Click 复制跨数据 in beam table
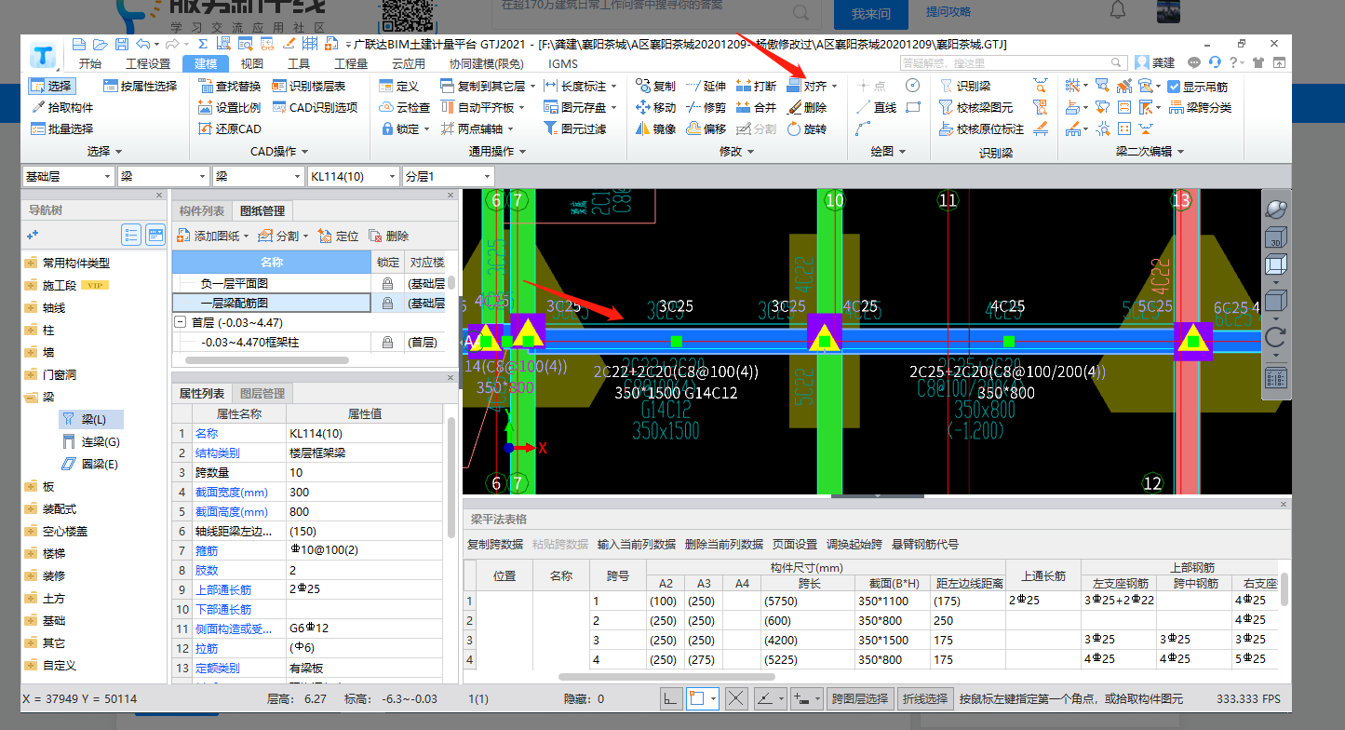The height and width of the screenshot is (730, 1345). point(495,544)
